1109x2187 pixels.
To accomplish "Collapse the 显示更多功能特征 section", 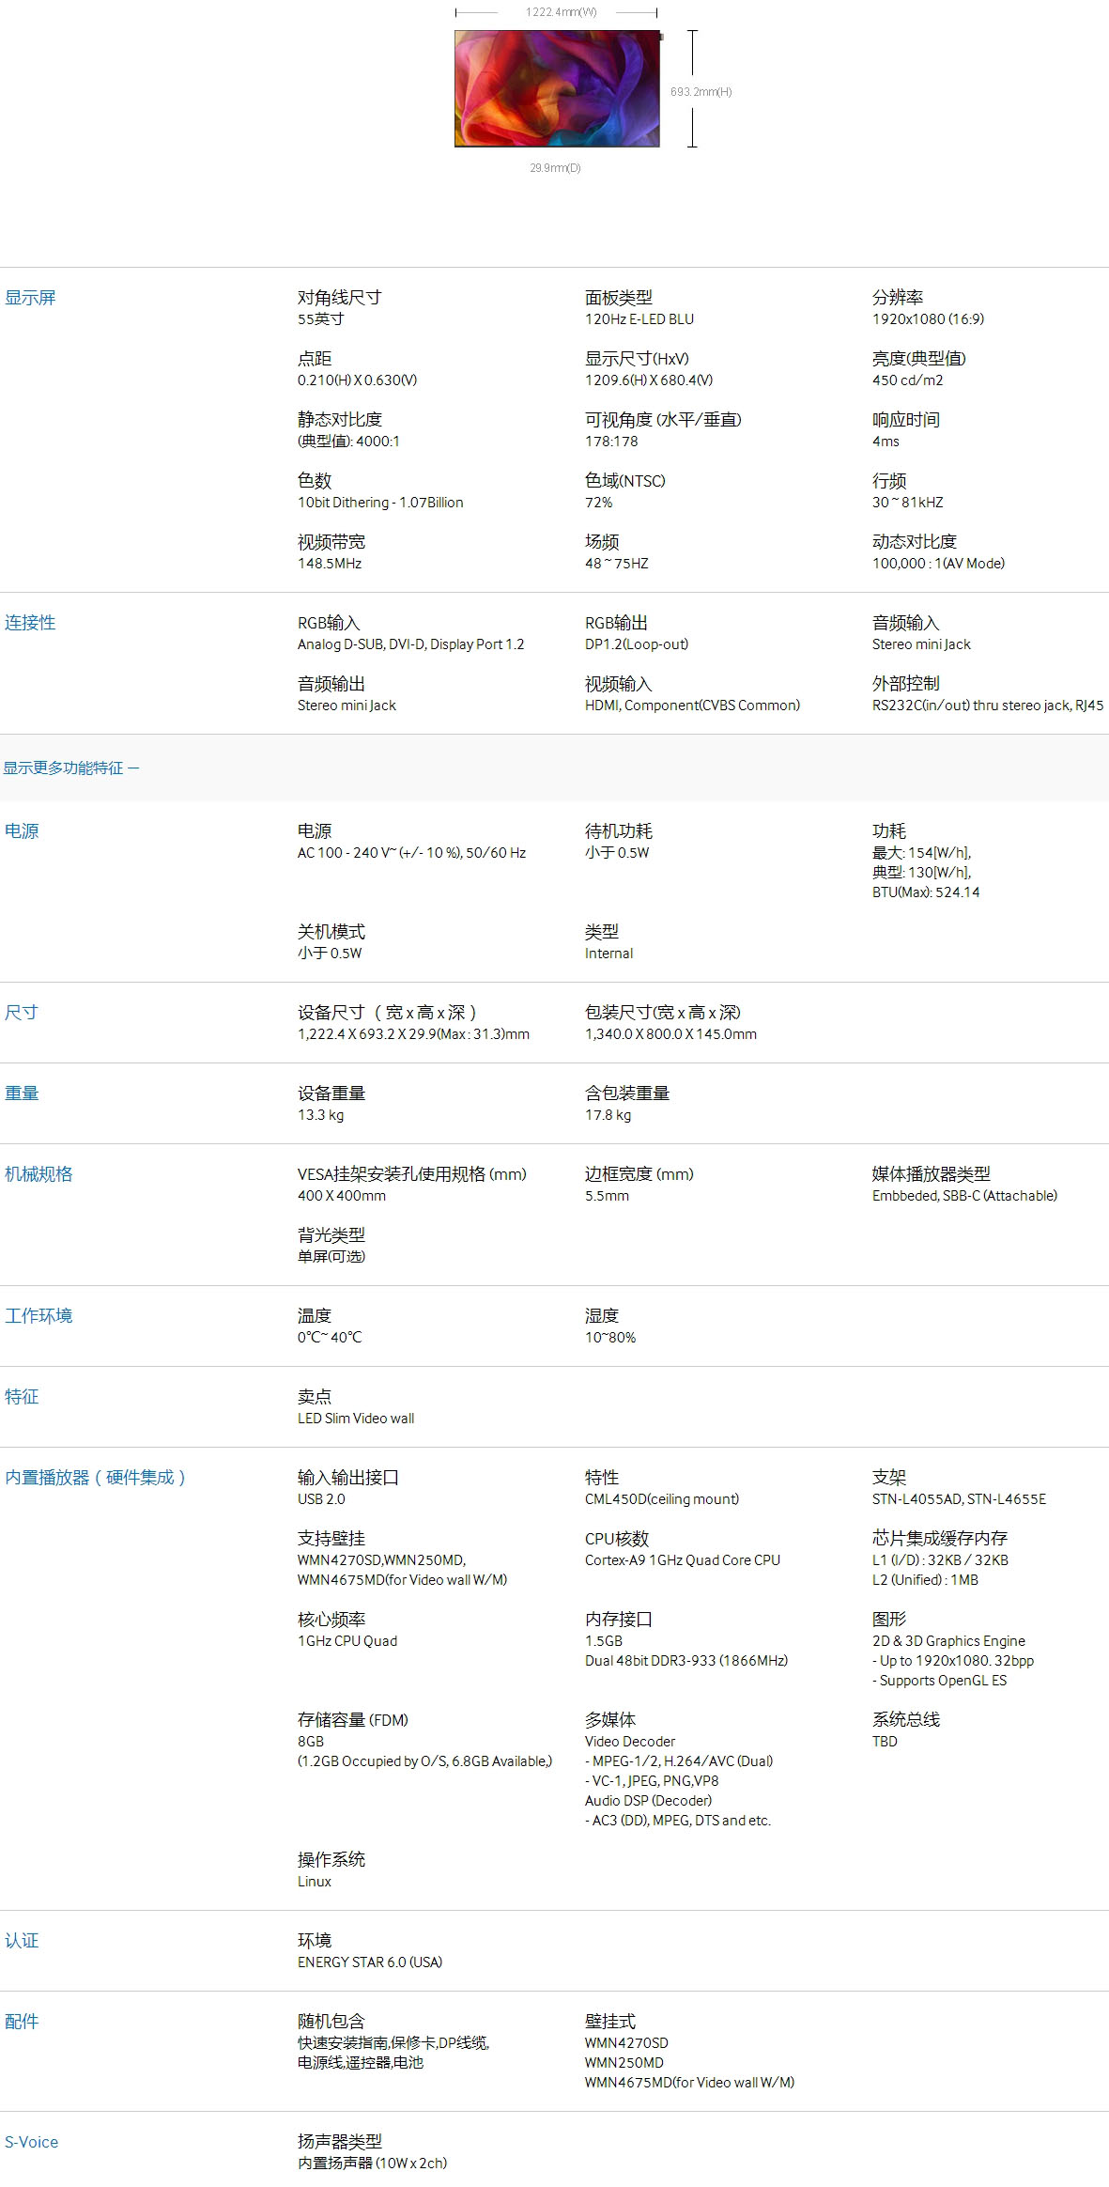I will point(71,768).
